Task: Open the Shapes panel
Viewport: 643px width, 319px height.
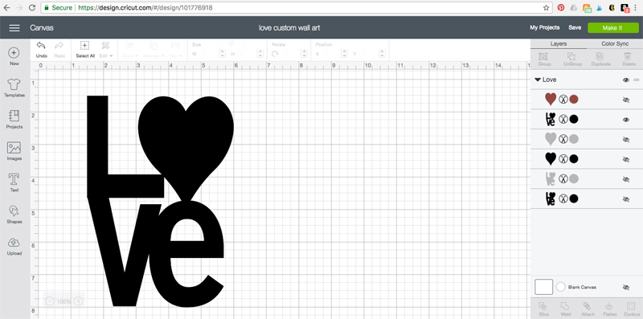Action: [x=14, y=215]
